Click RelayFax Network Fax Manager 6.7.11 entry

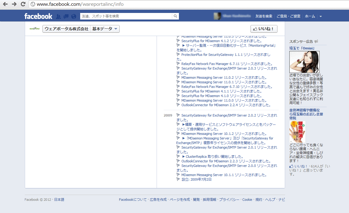point(227,64)
